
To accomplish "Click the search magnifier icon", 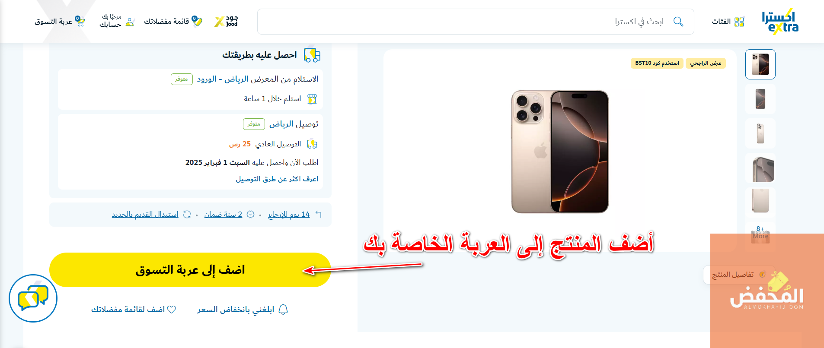I will coord(678,22).
